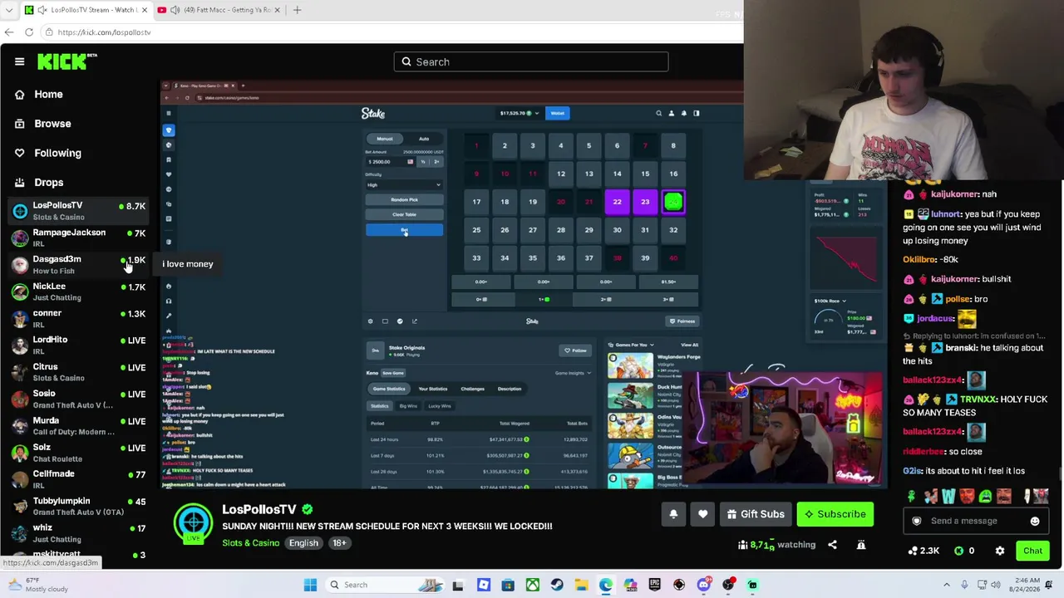Click the 18+ tag

pos(339,543)
